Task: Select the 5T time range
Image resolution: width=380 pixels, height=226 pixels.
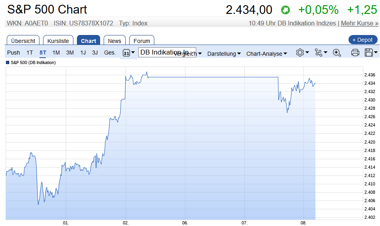Action: 43,53
